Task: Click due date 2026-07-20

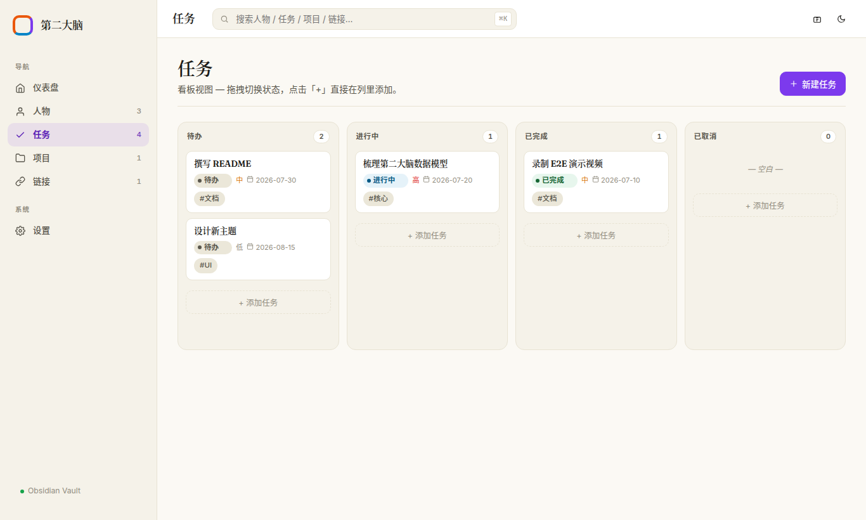Action: pos(452,180)
